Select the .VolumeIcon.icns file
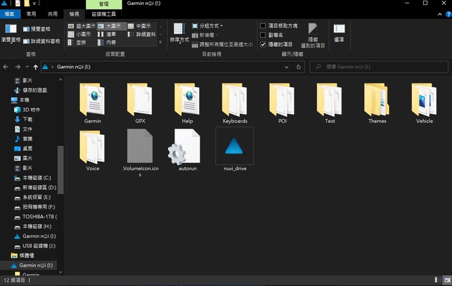Viewport: 452px width, 286px height. click(x=140, y=152)
